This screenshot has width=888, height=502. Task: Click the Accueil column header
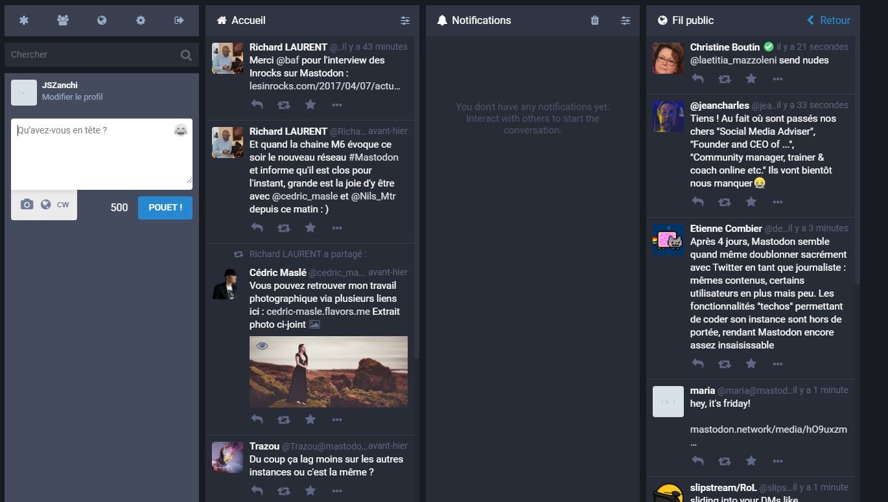(312, 21)
